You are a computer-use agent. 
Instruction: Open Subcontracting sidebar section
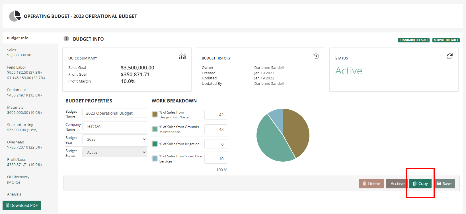22,127
